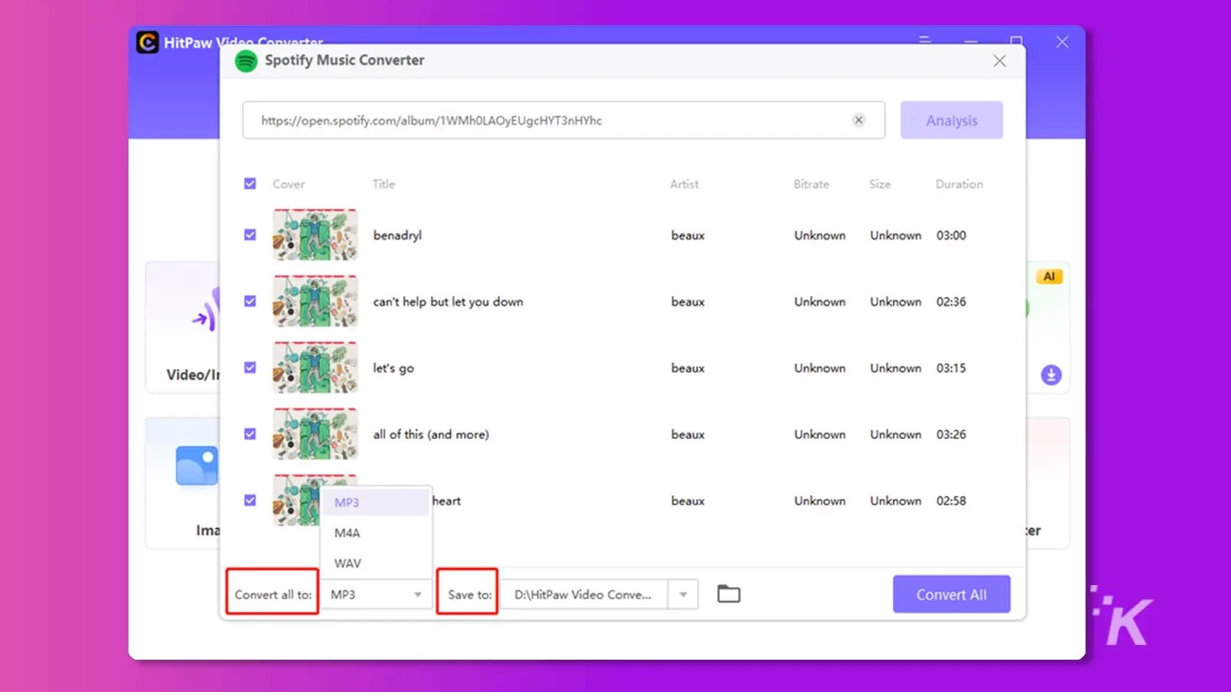The image size is (1231, 692).
Task: Click the benadryl album cover thumbnail
Action: (x=315, y=235)
